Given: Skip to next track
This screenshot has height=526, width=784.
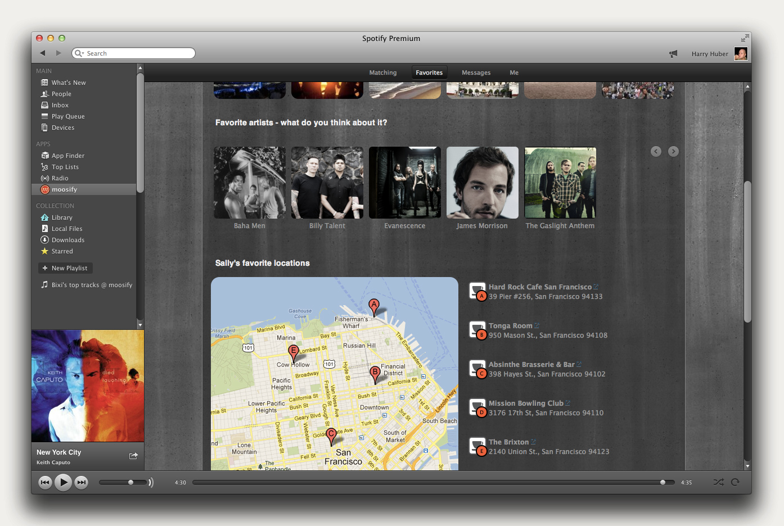Looking at the screenshot, I should pyautogui.click(x=82, y=482).
